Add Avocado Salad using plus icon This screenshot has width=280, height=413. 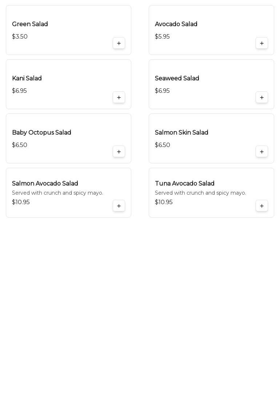[262, 43]
